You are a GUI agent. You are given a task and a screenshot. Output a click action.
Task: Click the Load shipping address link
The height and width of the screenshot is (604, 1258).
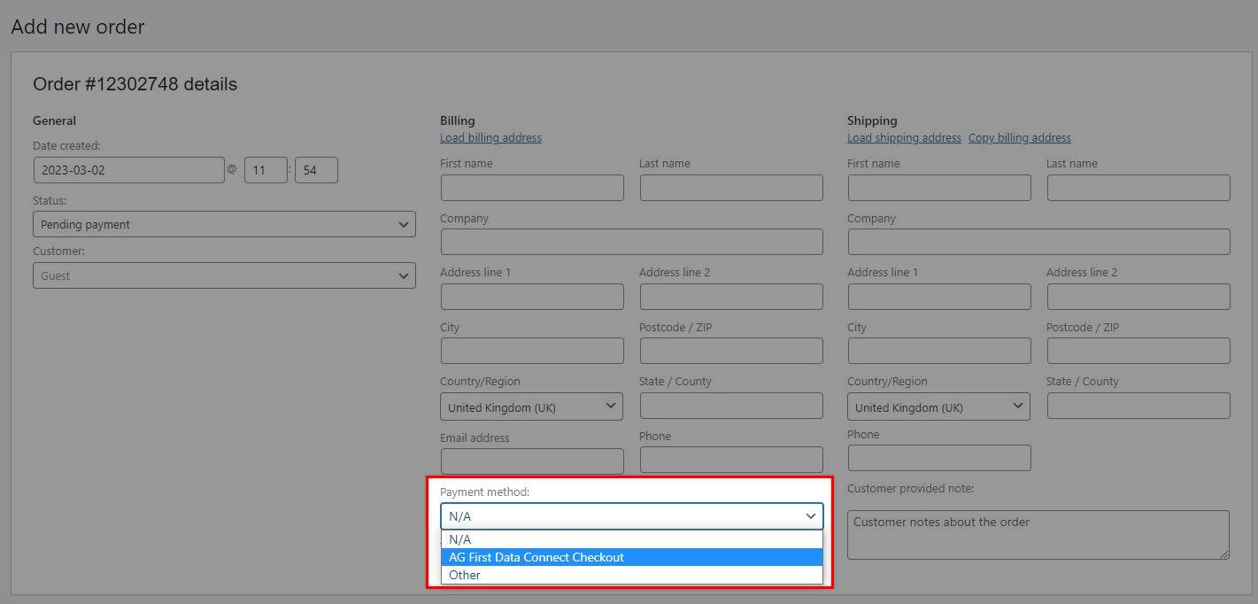coord(904,138)
